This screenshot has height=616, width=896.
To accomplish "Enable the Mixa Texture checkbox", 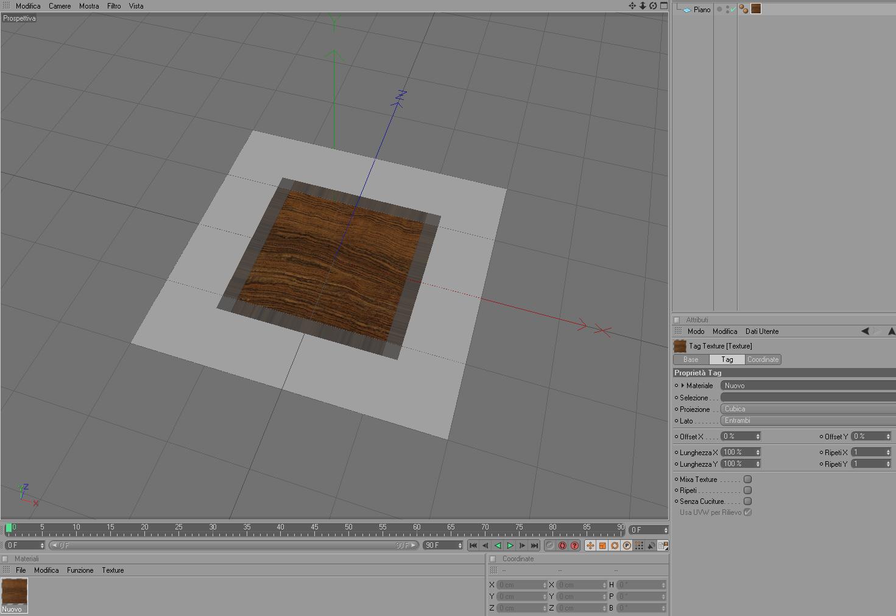I will (747, 480).
